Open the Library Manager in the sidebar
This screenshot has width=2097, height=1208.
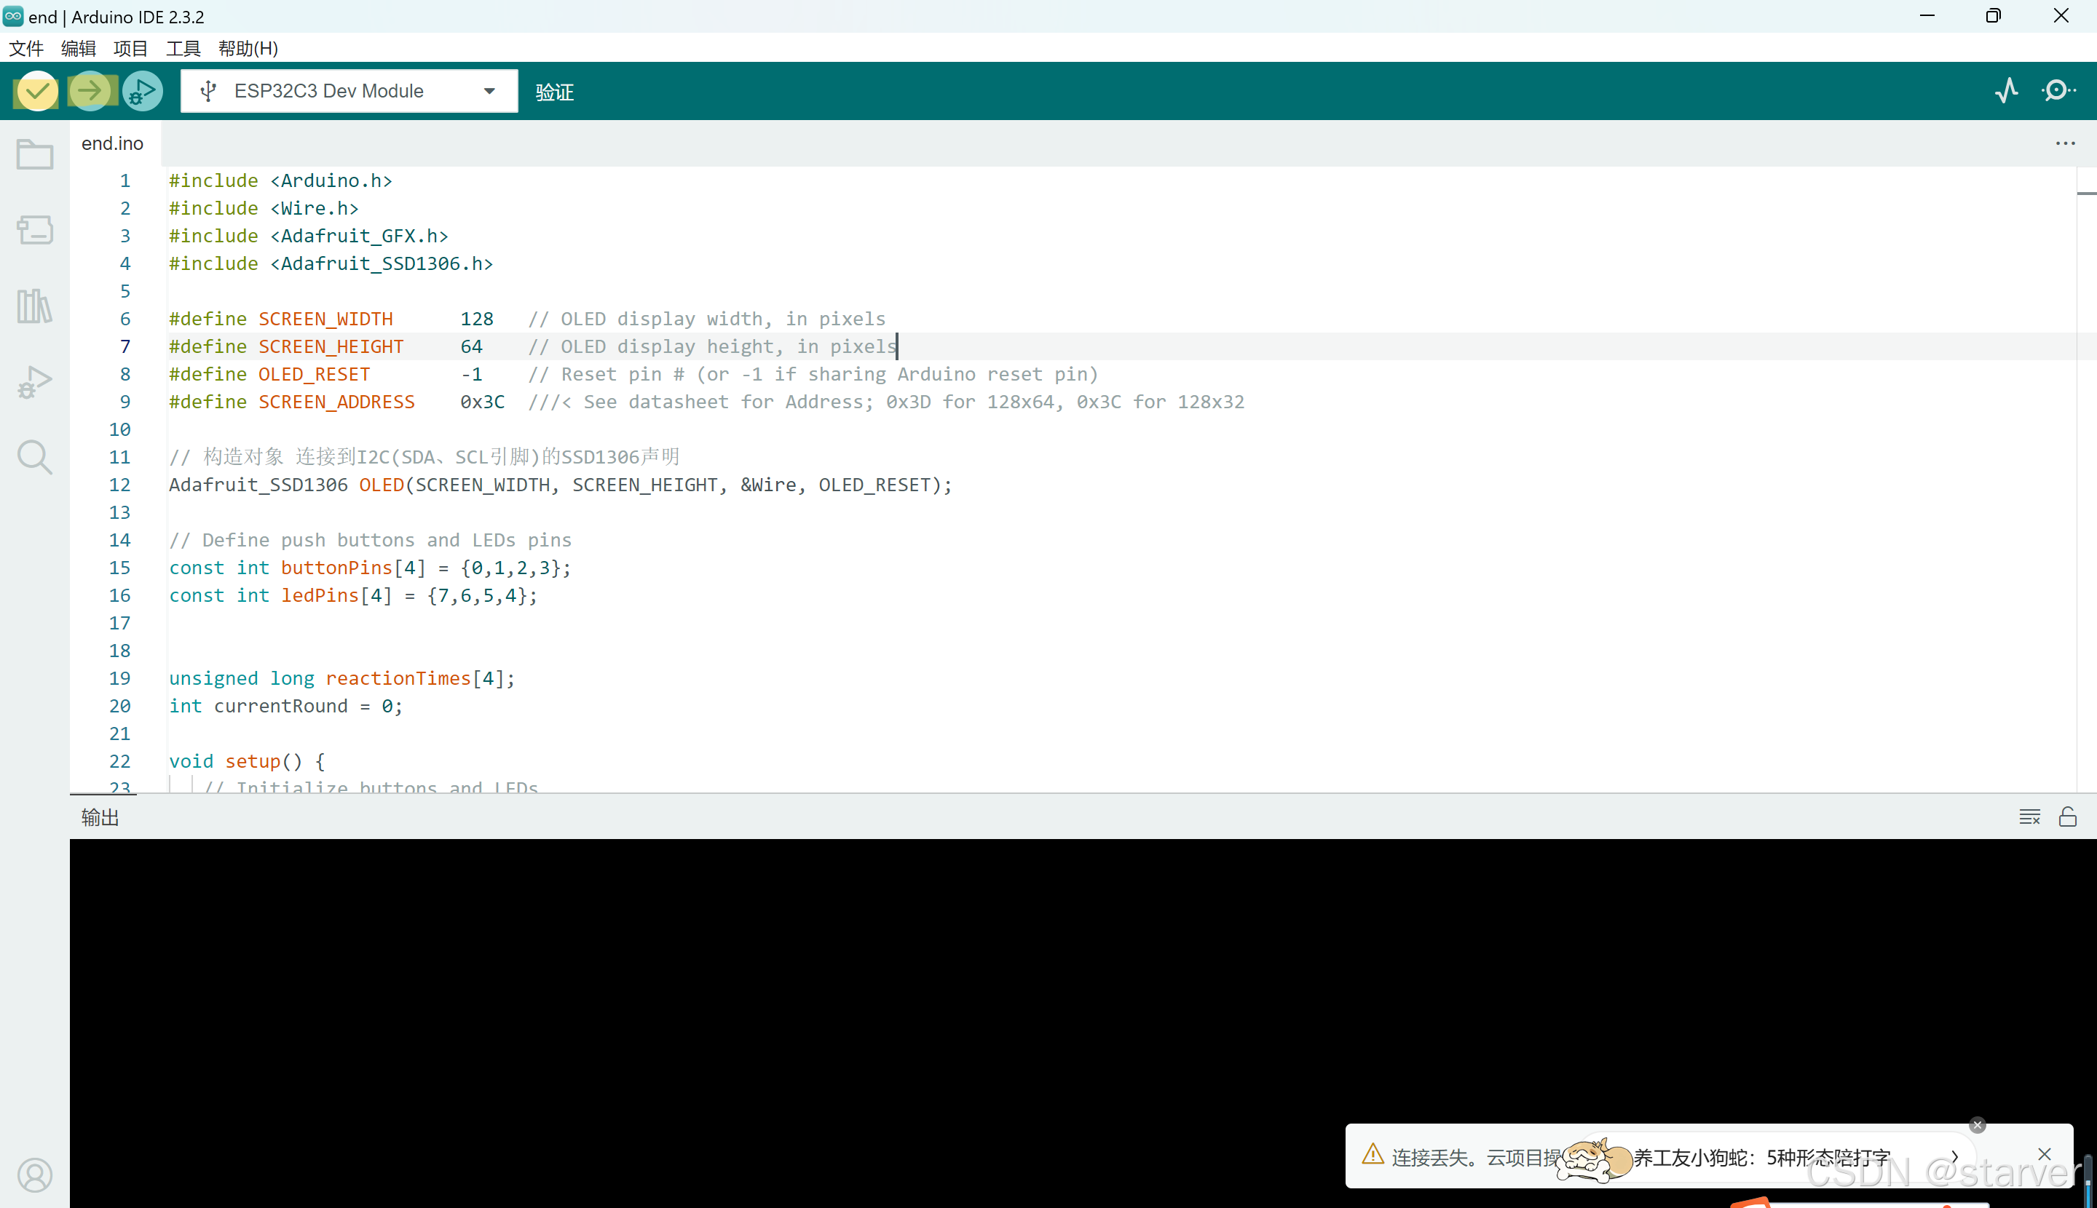click(x=35, y=306)
